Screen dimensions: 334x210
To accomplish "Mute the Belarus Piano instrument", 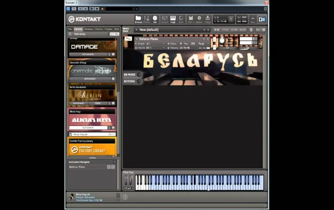I will tap(215, 47).
